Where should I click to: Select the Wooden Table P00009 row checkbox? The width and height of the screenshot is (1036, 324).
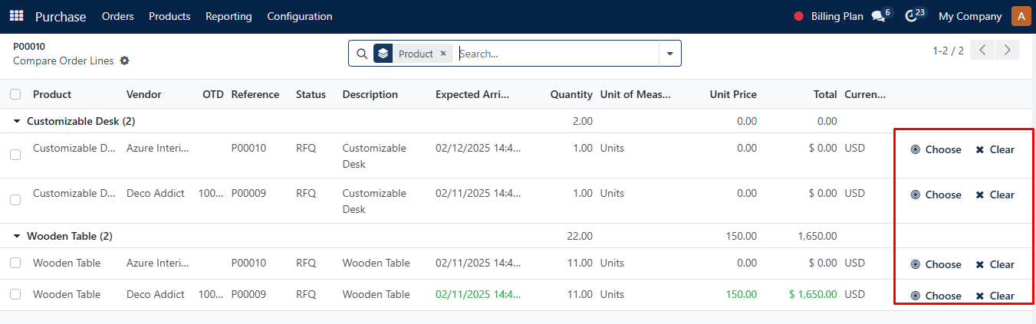pyautogui.click(x=15, y=294)
